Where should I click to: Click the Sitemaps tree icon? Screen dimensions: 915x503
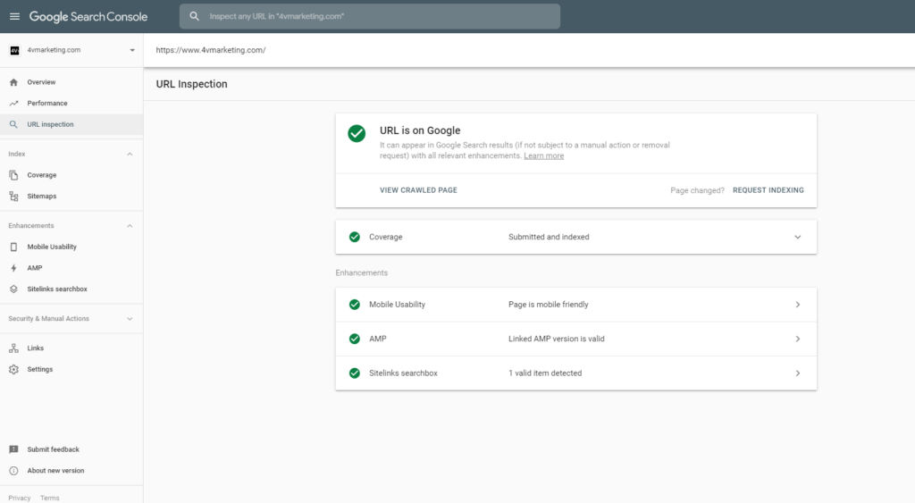[13, 196]
